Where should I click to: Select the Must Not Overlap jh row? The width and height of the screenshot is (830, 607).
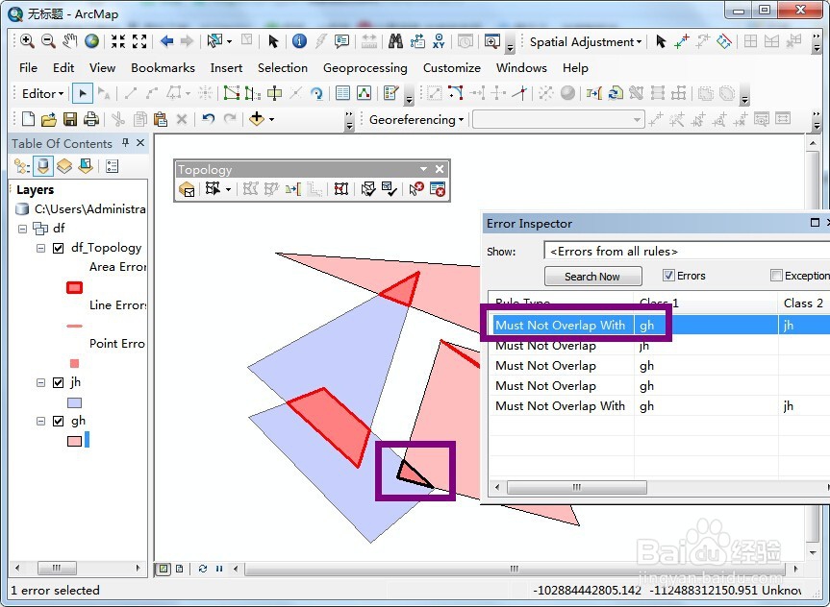pos(659,346)
